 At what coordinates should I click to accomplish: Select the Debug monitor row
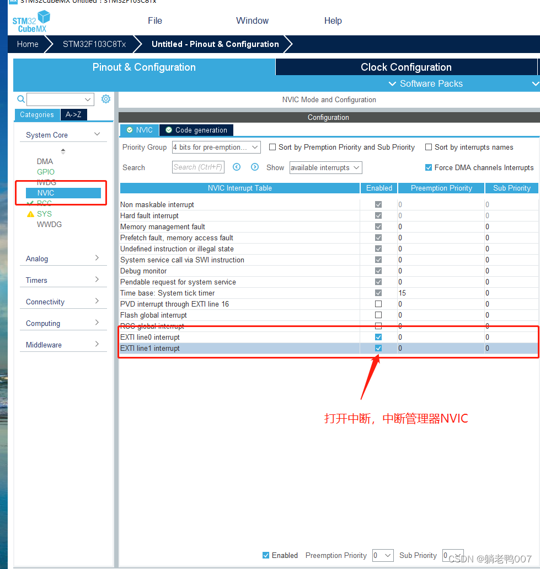pyautogui.click(x=329, y=271)
